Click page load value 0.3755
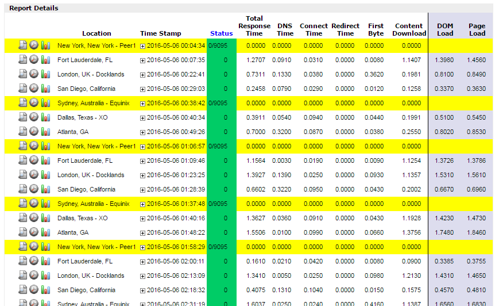 pos(477,261)
